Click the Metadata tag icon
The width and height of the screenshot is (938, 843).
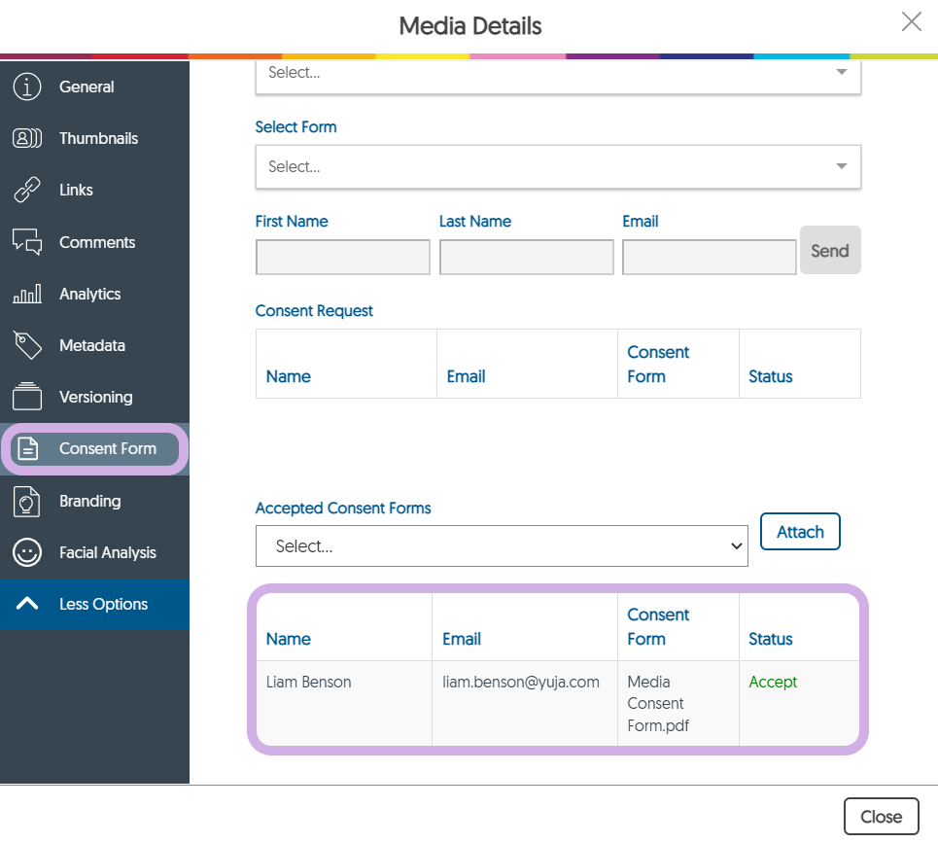point(27,345)
